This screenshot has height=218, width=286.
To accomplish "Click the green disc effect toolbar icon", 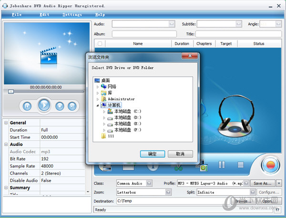I will click(x=203, y=166).
